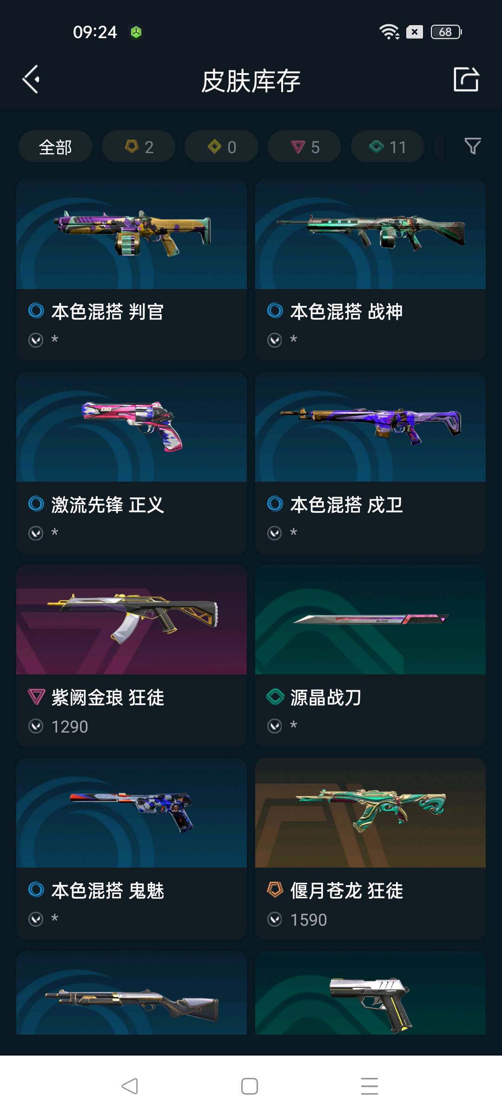
Task: Open the funnel filter icon
Action: 473,146
